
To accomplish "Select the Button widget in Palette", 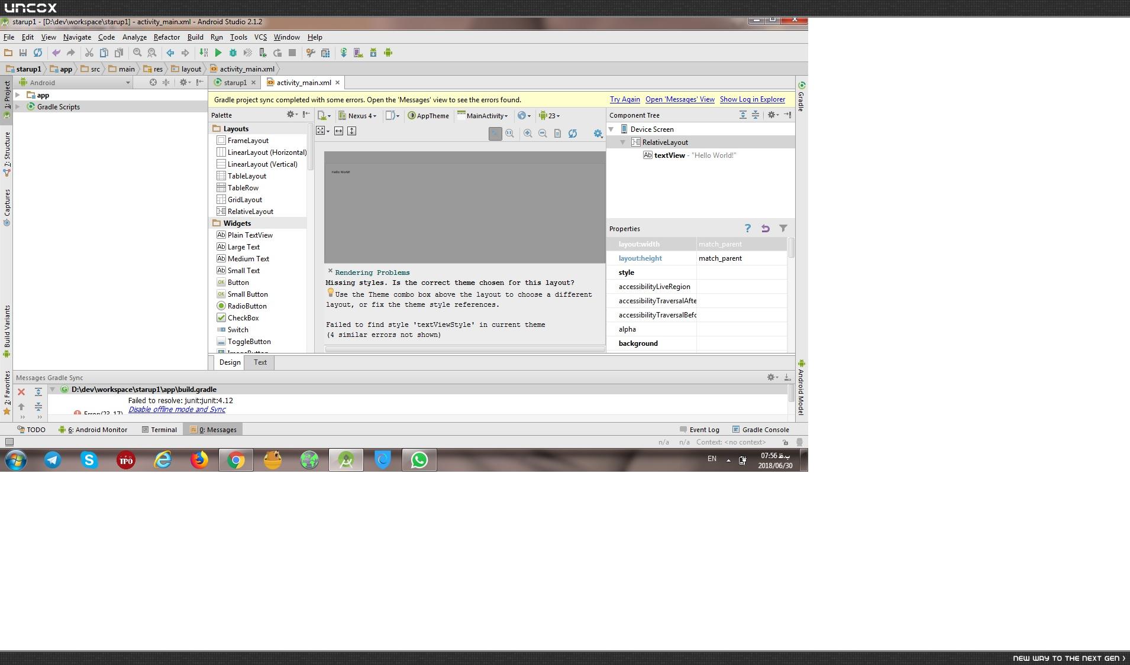I will [238, 283].
